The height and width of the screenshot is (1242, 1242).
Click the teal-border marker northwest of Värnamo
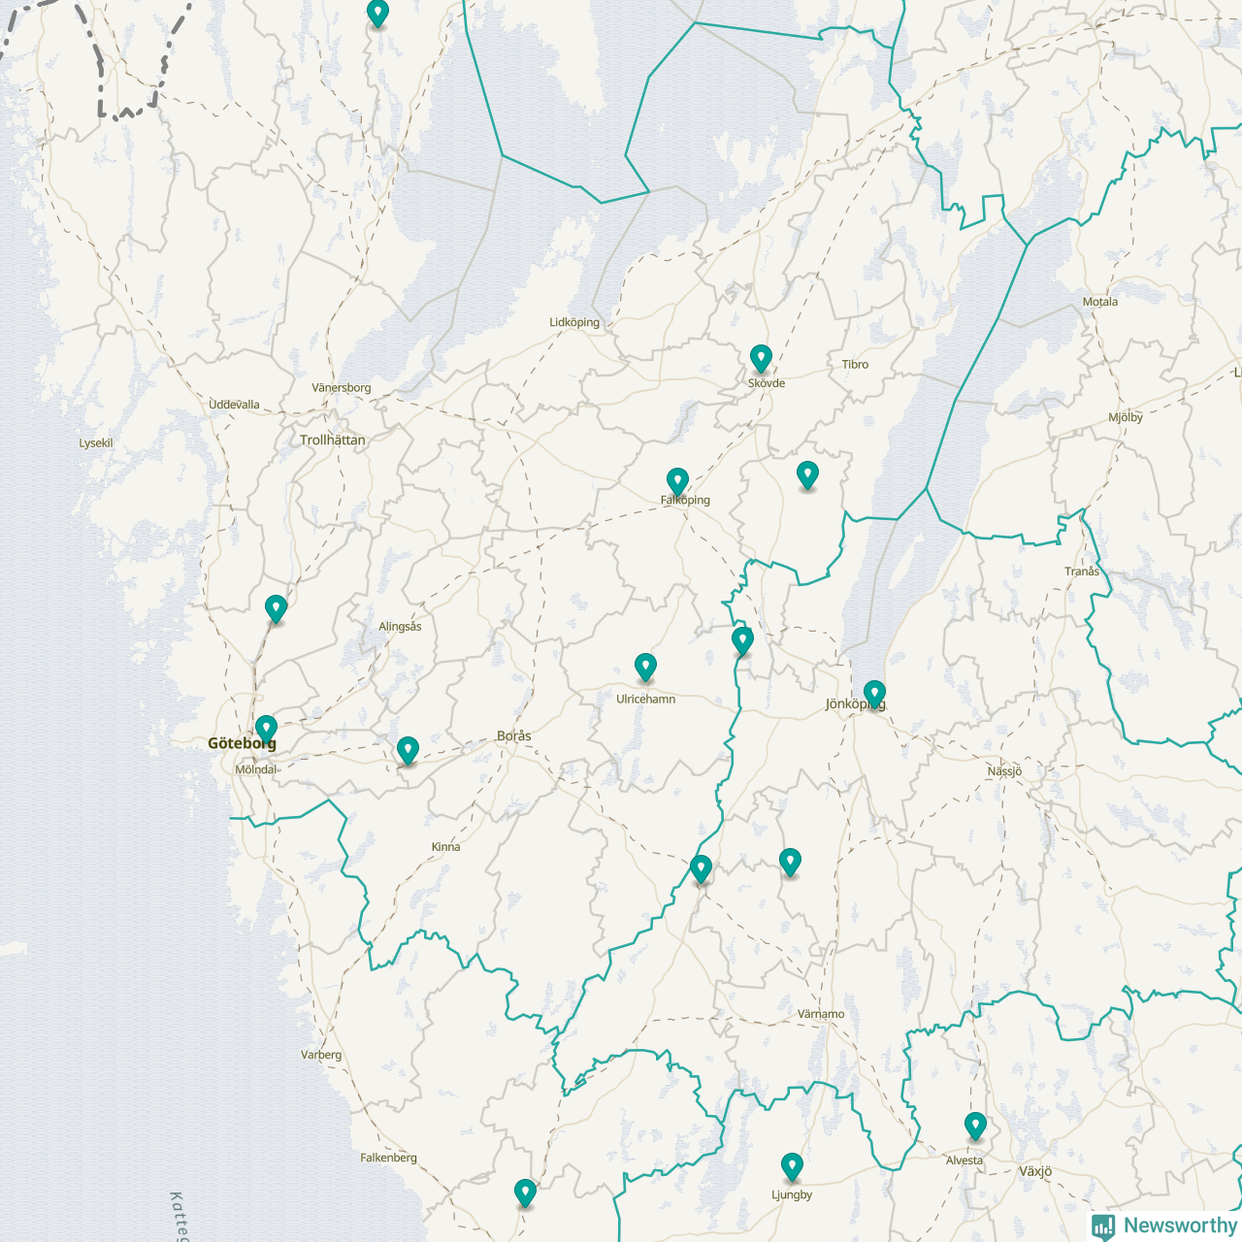(x=701, y=868)
